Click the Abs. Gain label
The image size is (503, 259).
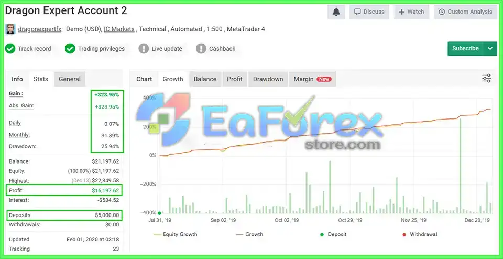click(21, 105)
